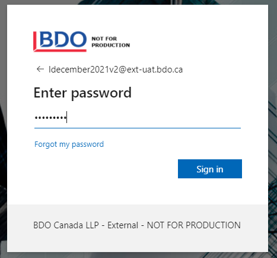This screenshot has height=258, width=277.
Task: Click the "External" word in footer banner
Action: click(123, 225)
